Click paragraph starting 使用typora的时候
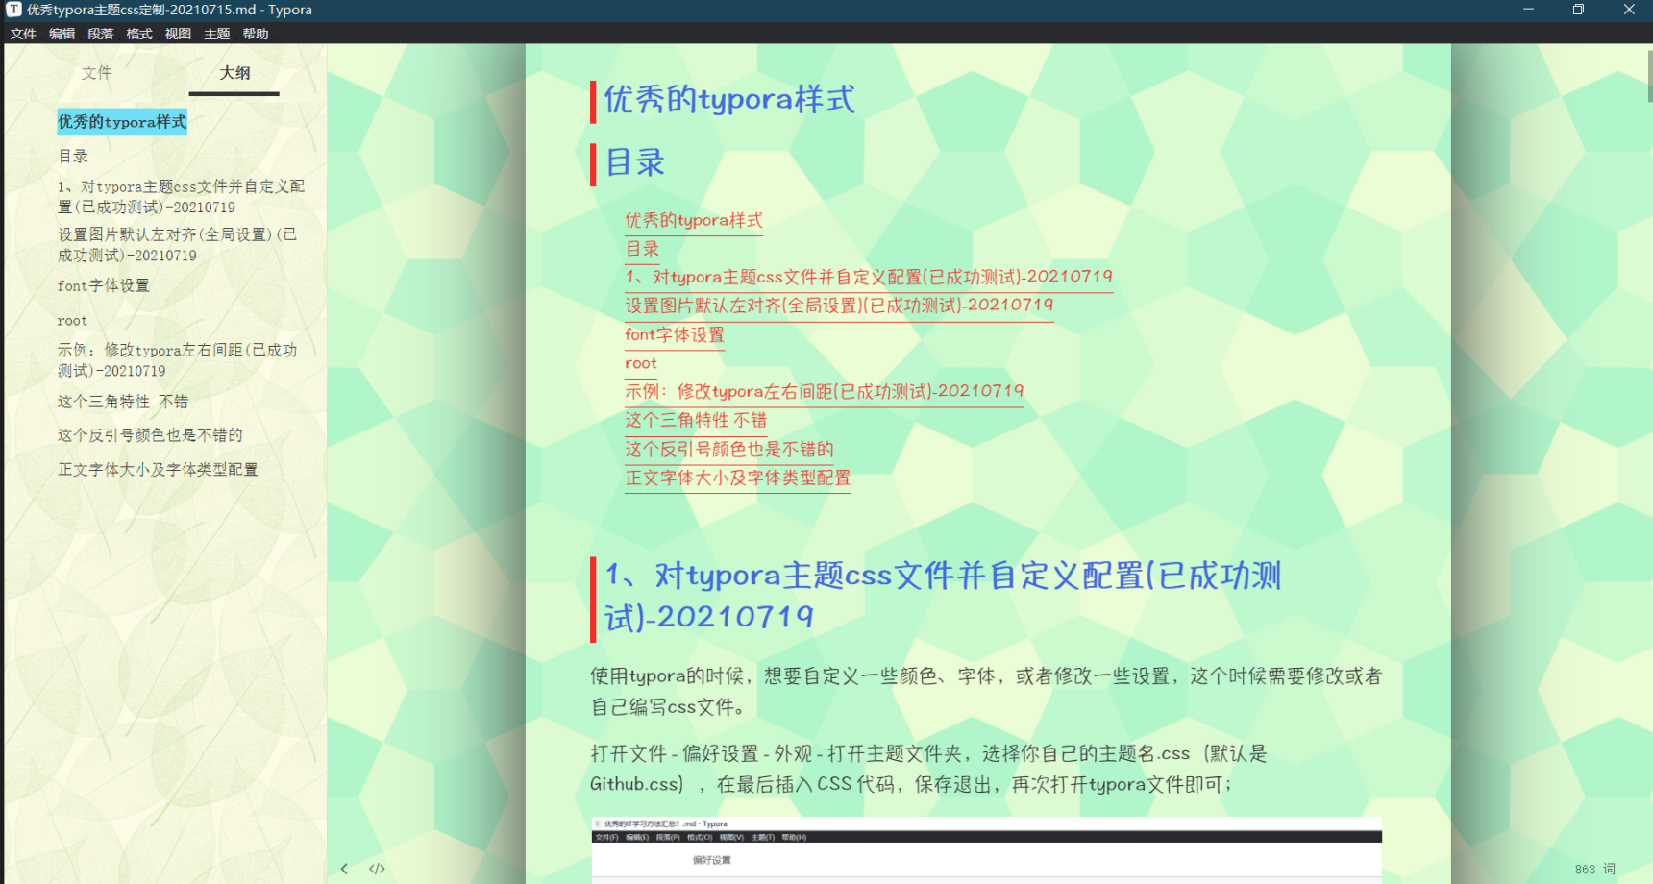This screenshot has height=884, width=1653. 986,692
